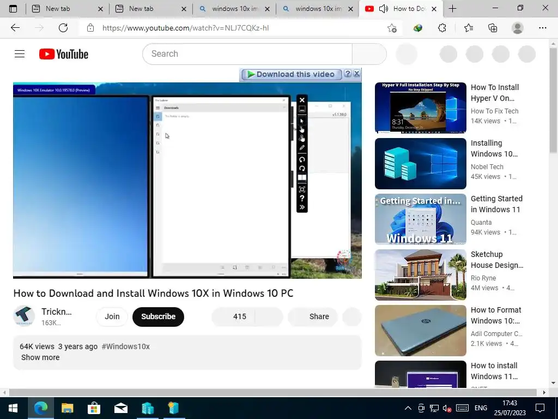Open the Trickn channel avatar
Viewport: 558px width, 419px height.
click(x=24, y=316)
